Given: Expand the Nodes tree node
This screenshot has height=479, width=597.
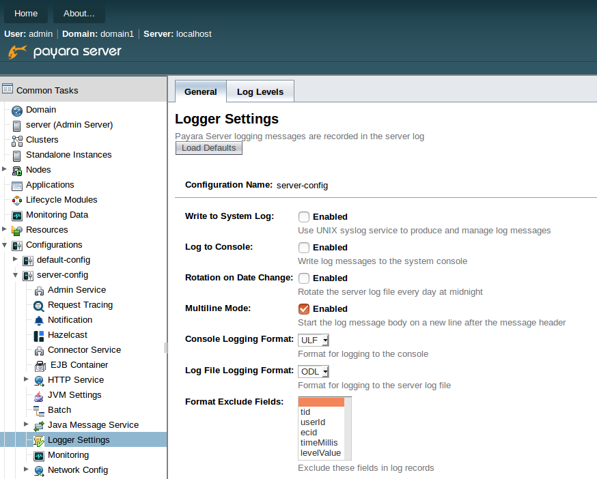Looking at the screenshot, I should 4,169.
